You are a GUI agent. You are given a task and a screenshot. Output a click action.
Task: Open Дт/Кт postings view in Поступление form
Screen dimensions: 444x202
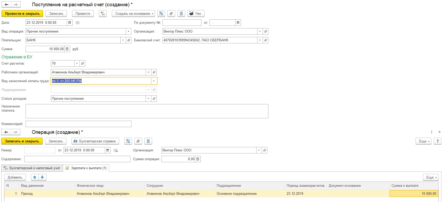tap(103, 13)
